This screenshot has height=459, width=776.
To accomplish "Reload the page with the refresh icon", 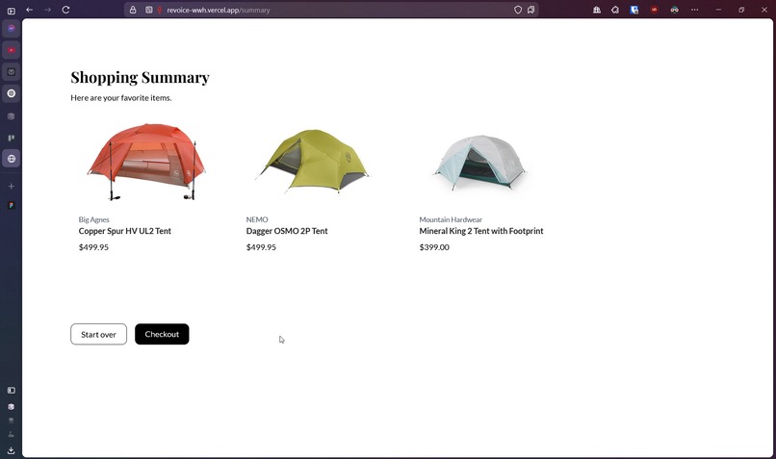I will pos(65,10).
